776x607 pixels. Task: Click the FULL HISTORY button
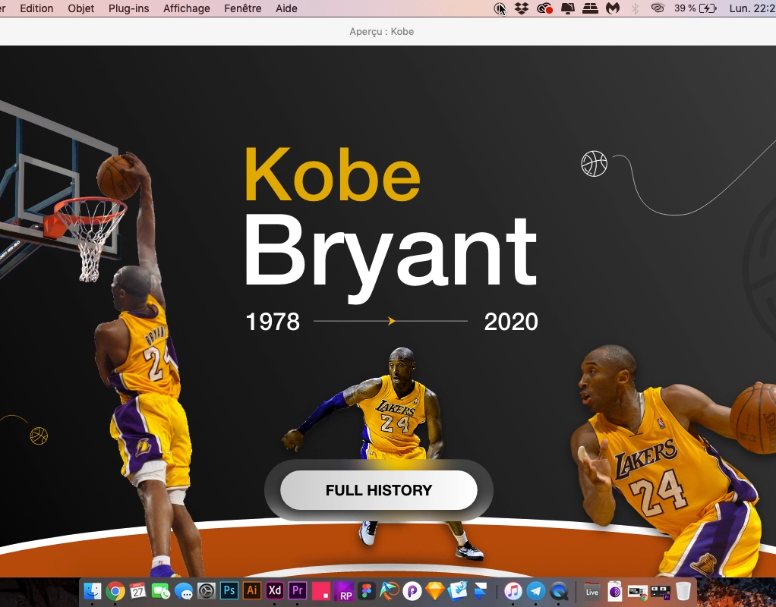pos(379,489)
